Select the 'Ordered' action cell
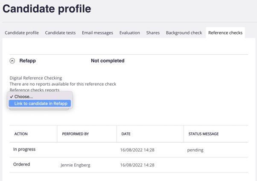The width and height of the screenshot is (257, 181). point(21,164)
